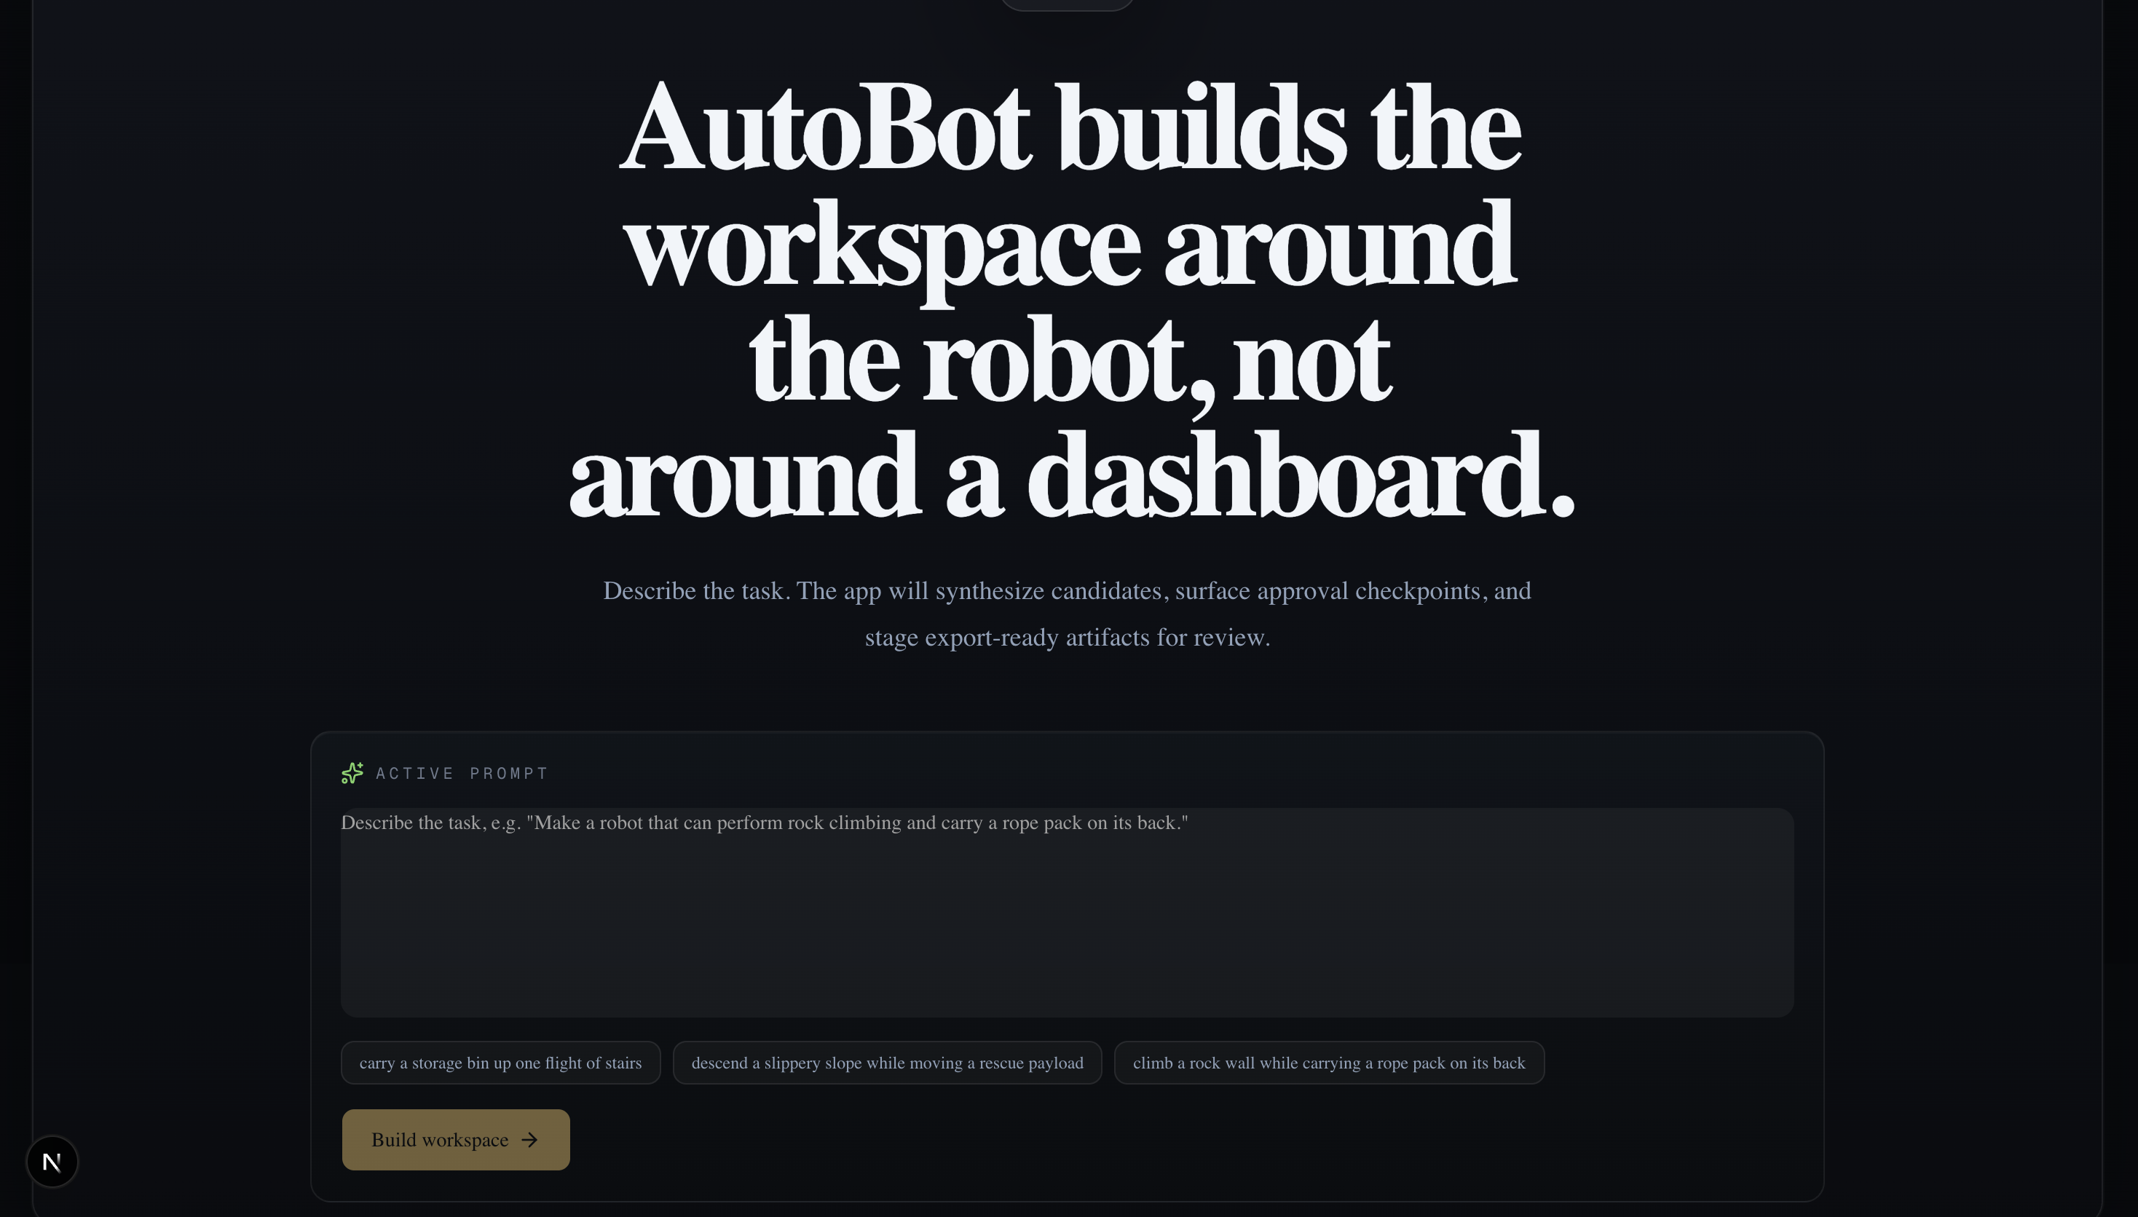2138x1217 pixels.
Task: Click the arrow icon inside Build workspace
Action: click(x=529, y=1140)
